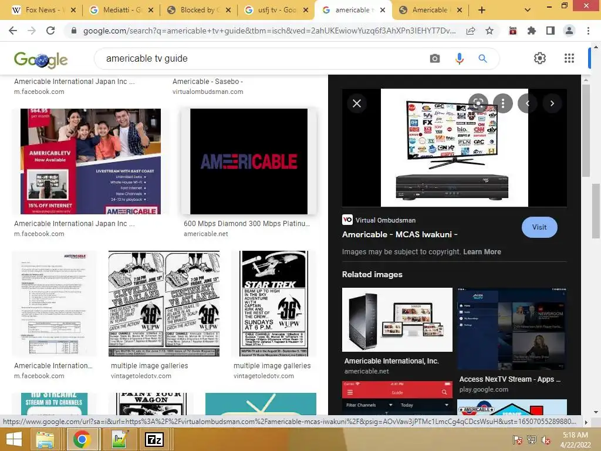Search by image with camera icon
Viewport: 601px width, 451px height.
[435, 58]
